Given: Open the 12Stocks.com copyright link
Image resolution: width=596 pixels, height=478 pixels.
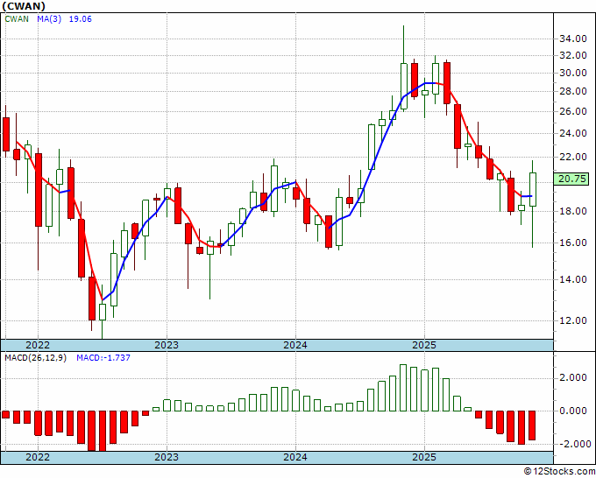Looking at the screenshot, I should [559, 472].
